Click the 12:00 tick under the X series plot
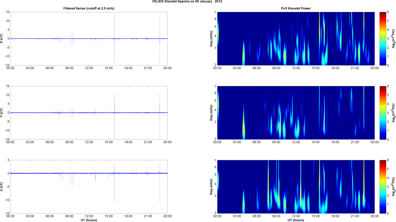Image resolution: width=396 pixels, height=222 pixels. (89, 68)
